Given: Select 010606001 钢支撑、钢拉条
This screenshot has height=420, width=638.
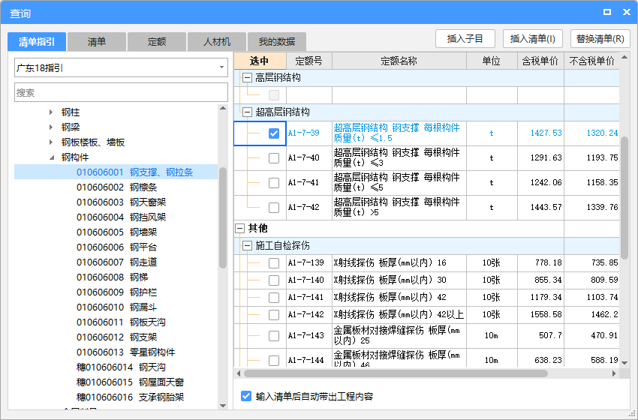Looking at the screenshot, I should [134, 172].
